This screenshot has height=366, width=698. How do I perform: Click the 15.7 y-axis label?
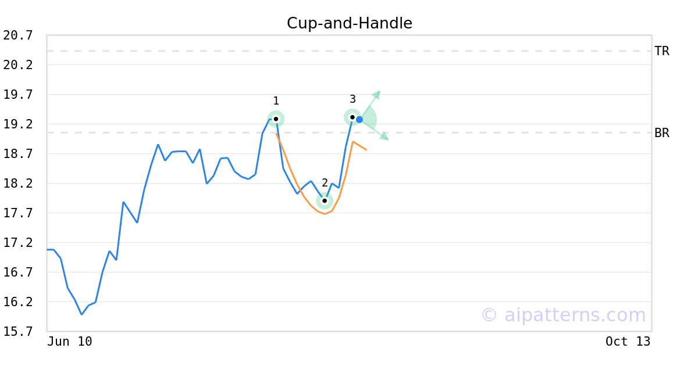(18, 332)
